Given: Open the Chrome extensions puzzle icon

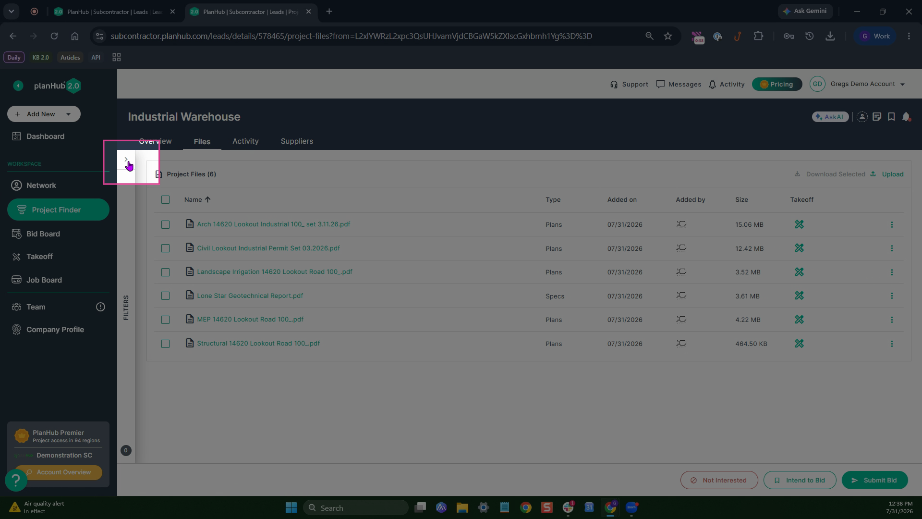Looking at the screenshot, I should [x=758, y=36].
